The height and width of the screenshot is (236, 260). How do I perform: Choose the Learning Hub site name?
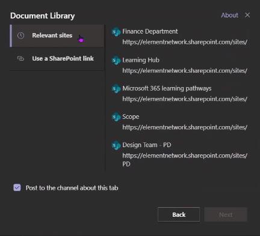(x=141, y=60)
